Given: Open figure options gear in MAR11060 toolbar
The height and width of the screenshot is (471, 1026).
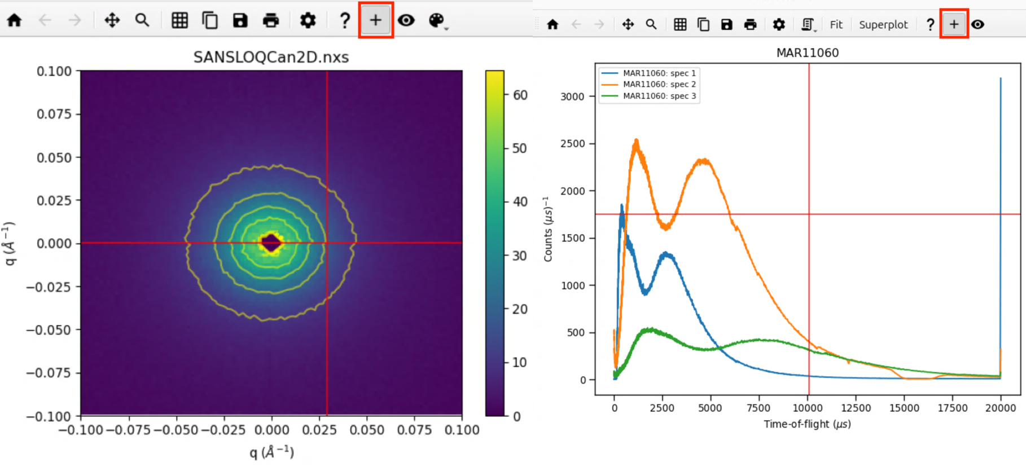Looking at the screenshot, I should coord(779,25).
